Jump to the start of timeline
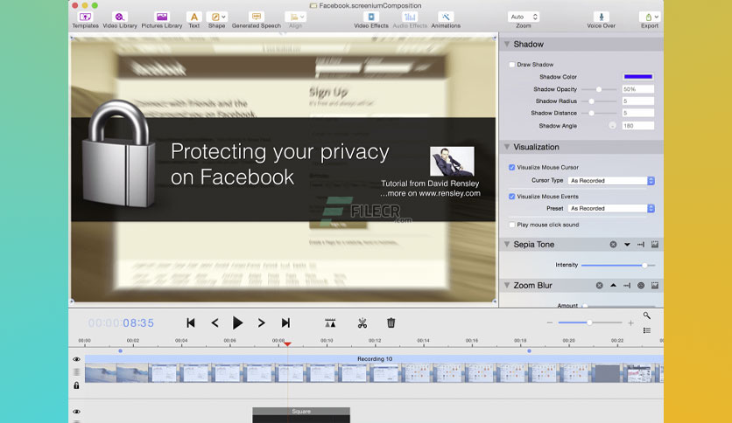732x423 pixels. click(191, 322)
